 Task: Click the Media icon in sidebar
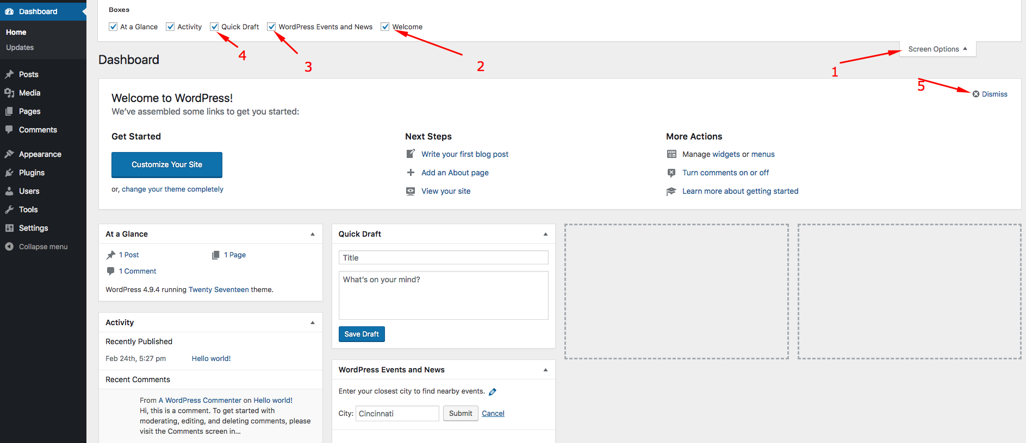9,93
